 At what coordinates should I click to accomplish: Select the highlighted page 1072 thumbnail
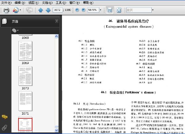point(25,124)
